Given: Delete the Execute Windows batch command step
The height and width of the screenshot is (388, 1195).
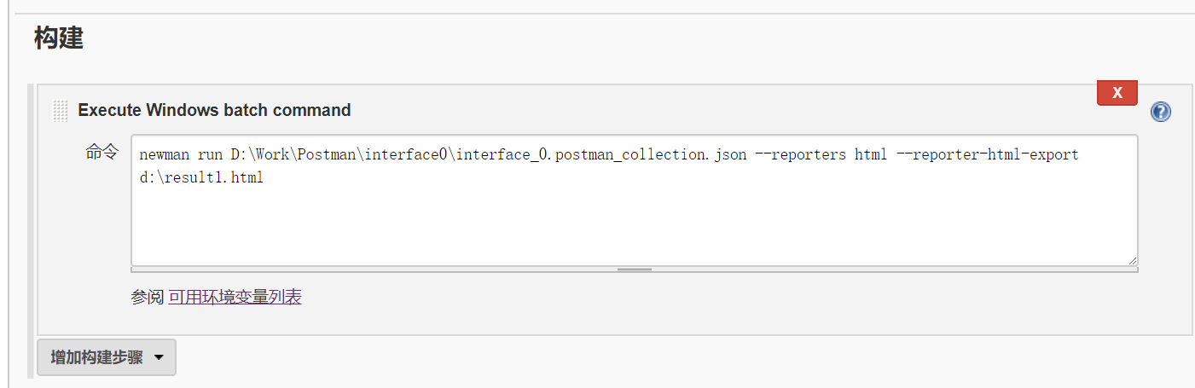Looking at the screenshot, I should 1117,93.
